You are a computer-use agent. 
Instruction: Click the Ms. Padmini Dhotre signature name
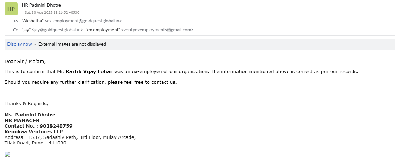tap(30, 115)
